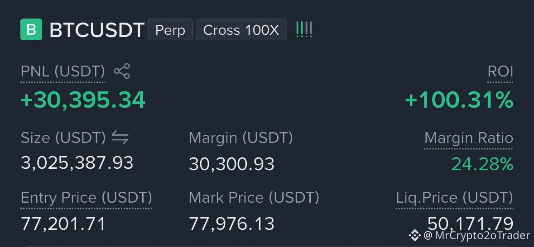Click the Binance logo watermark
This screenshot has width=534, height=247.
coord(415,235)
